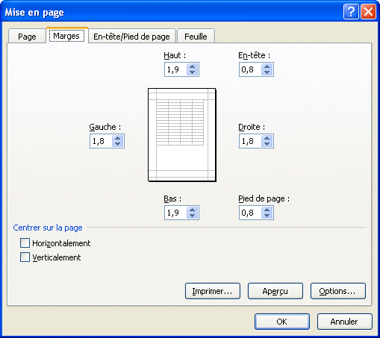Click the Imprimer... button
Viewport: 380px width, 338px height.
click(213, 291)
